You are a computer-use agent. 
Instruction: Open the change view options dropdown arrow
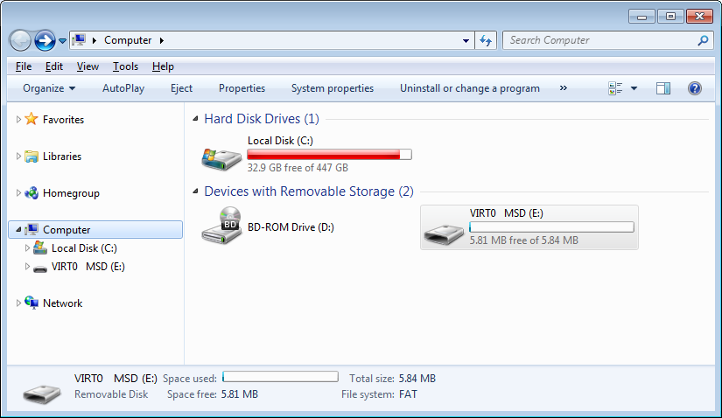pyautogui.click(x=634, y=88)
